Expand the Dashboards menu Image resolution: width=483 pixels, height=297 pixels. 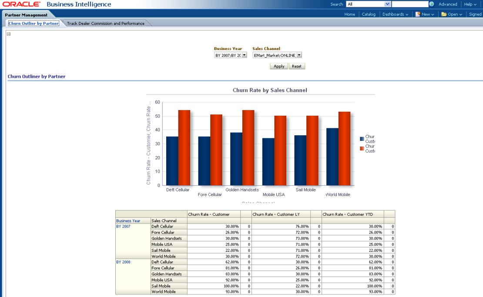[x=395, y=14]
